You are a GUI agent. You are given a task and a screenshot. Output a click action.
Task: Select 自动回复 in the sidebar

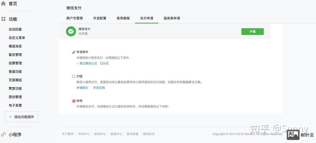[x=15, y=29]
